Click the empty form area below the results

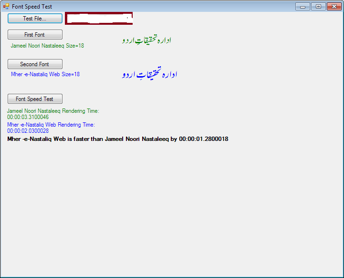point(172,209)
